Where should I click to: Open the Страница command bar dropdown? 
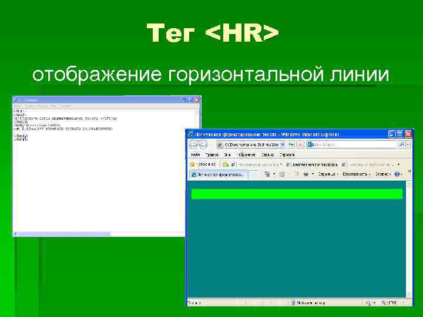point(328,174)
